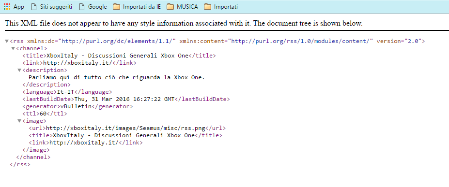Screen dimensions: 449x187
Task: Collapse the rss root element triangle
Action: pos(7,41)
